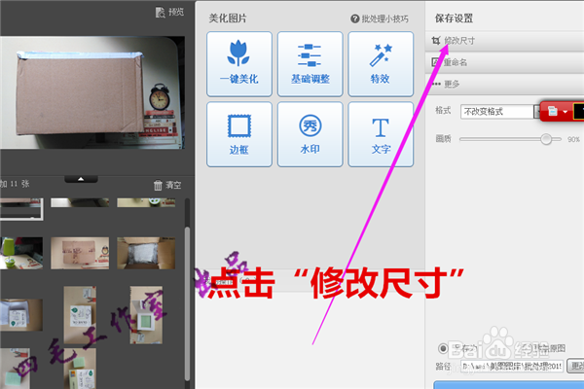
Task: Expand the 修改尺寸 section
Action: (504, 41)
